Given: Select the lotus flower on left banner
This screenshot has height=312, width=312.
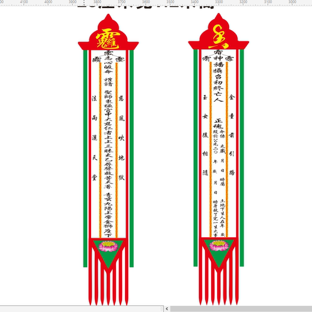Looking at the screenshot, I should click(x=108, y=246).
